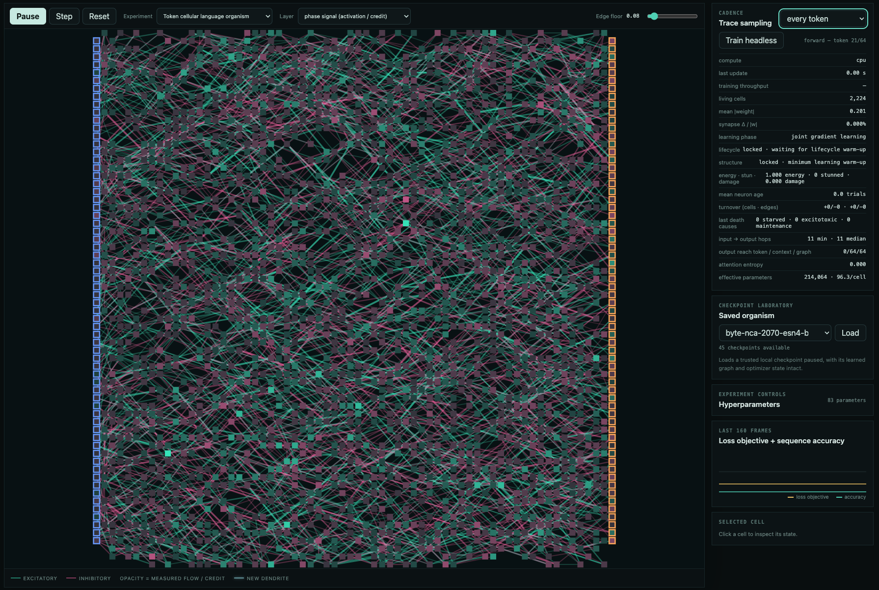Expand the Hyperparameters section

792,400
